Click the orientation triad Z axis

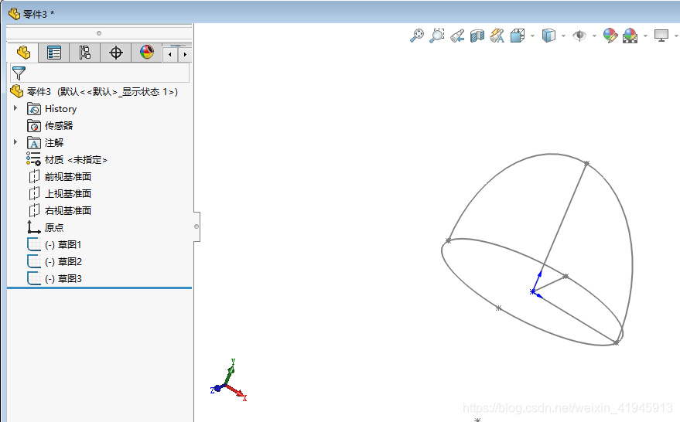(x=216, y=389)
